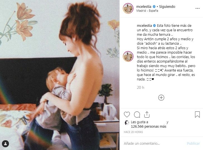Open the small liker avatar near 'Les gusta a'
203x150 pixels.
click(x=126, y=123)
